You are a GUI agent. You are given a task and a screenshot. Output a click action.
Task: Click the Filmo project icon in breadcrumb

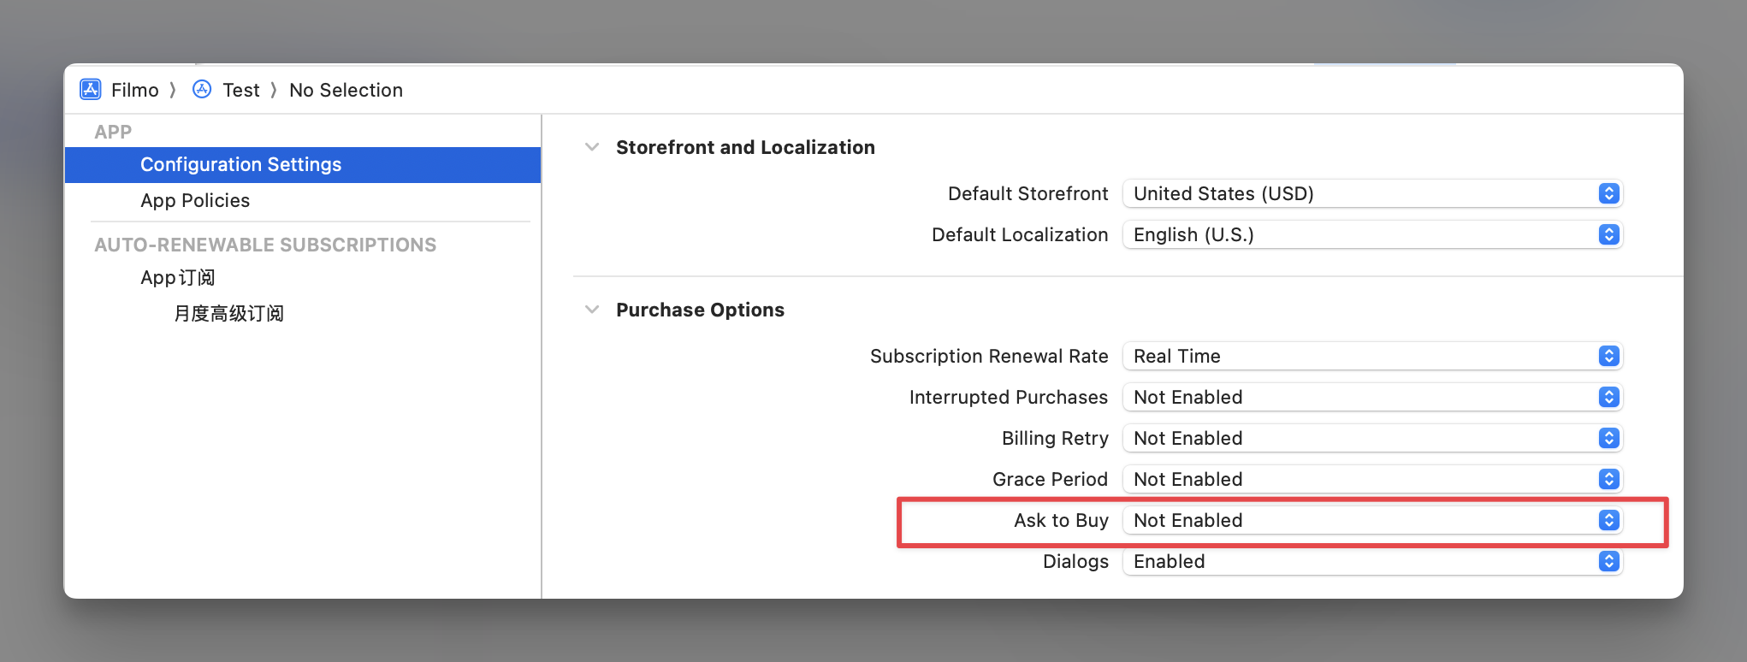[90, 90]
